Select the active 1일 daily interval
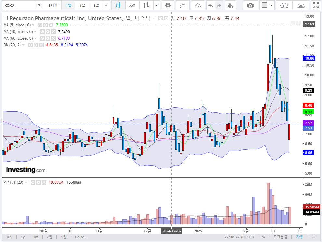 pyautogui.click(x=68, y=5)
